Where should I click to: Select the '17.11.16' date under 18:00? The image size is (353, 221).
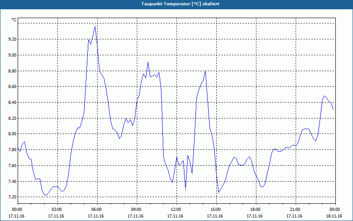[x=255, y=216]
